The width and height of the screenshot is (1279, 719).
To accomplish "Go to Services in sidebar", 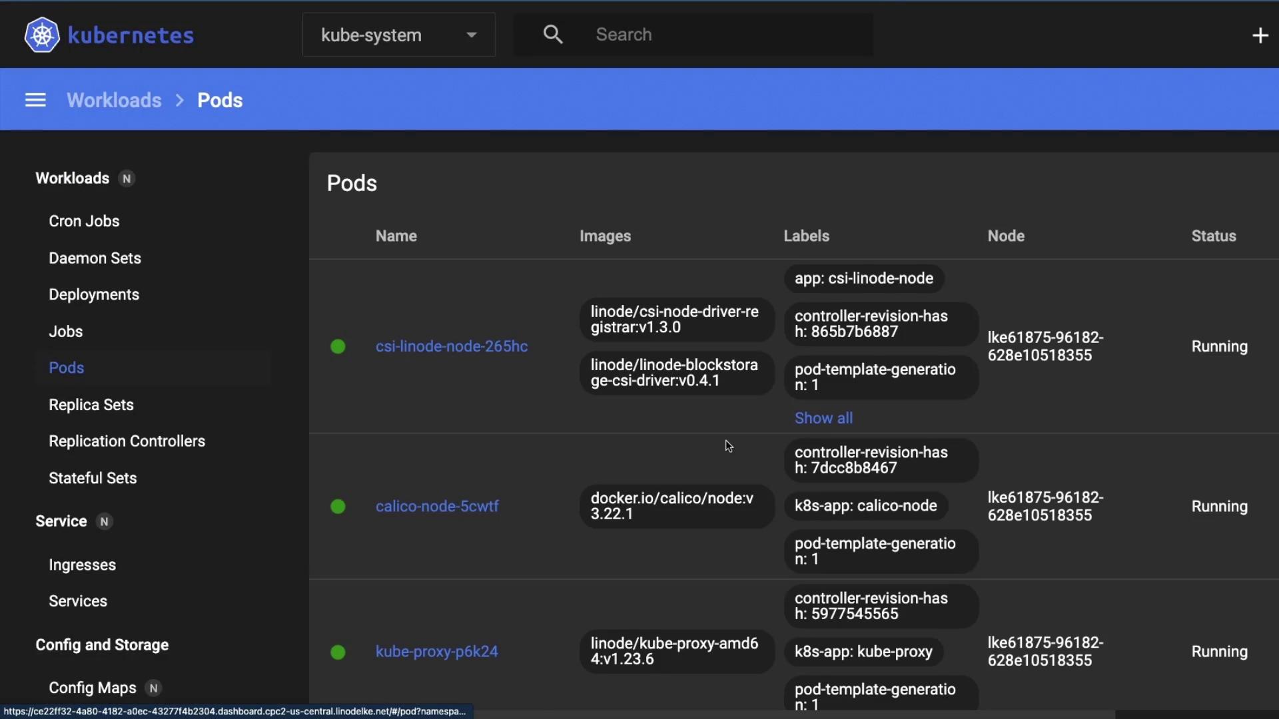I will 78,601.
